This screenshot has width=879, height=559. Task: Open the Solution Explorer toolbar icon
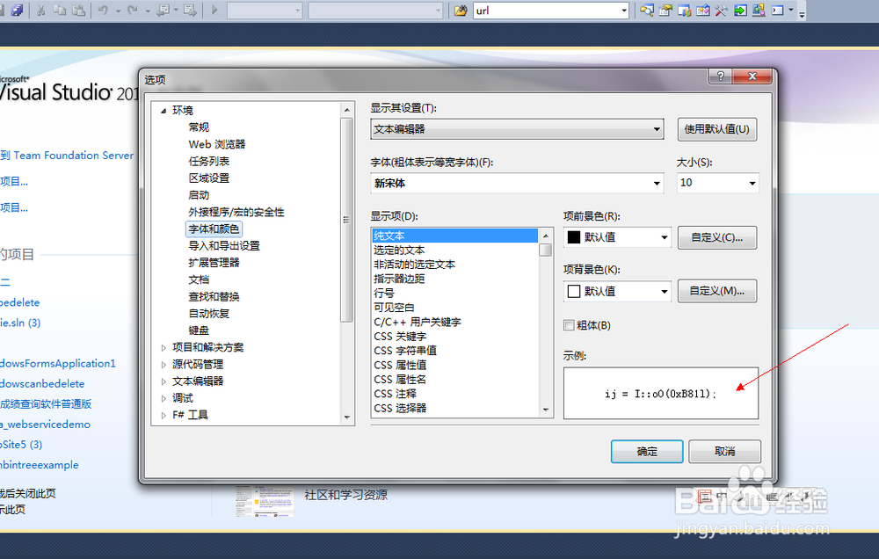click(x=647, y=10)
